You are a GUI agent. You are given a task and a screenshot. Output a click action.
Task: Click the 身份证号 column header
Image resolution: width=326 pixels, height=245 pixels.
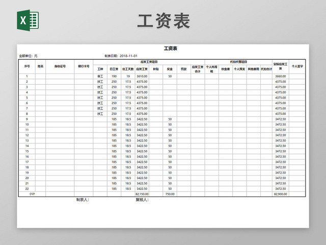pyautogui.click(x=60, y=66)
